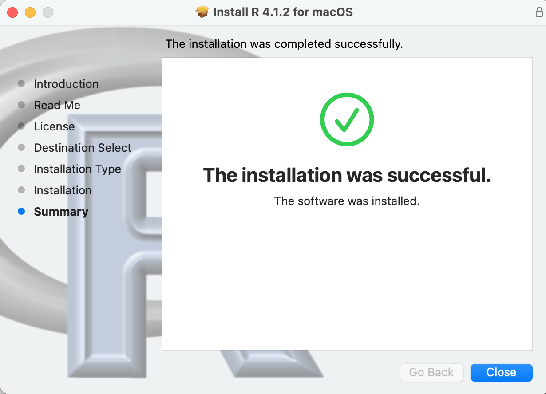Click the "The installation was successful." heading
546x394 pixels.
click(x=347, y=175)
